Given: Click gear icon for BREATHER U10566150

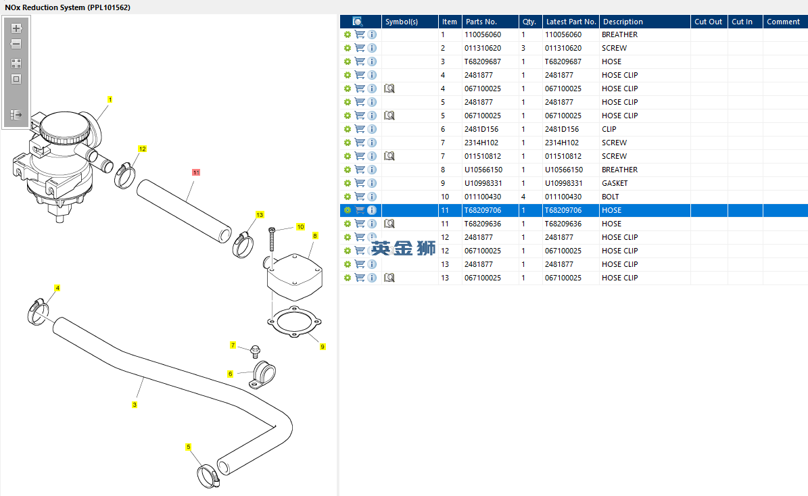Looking at the screenshot, I should click(348, 170).
